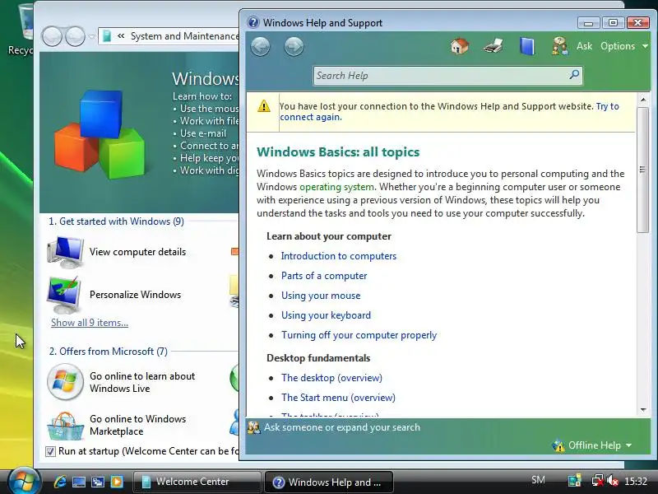Open Using your keyboard topic
The height and width of the screenshot is (494, 658).
[x=326, y=315]
